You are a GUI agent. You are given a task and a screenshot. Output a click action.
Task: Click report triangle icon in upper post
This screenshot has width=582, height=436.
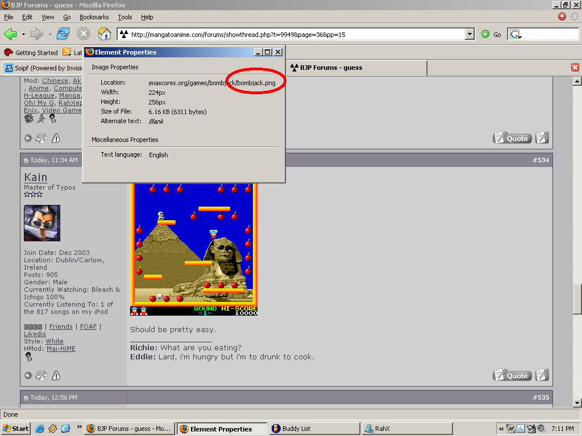pyautogui.click(x=56, y=139)
